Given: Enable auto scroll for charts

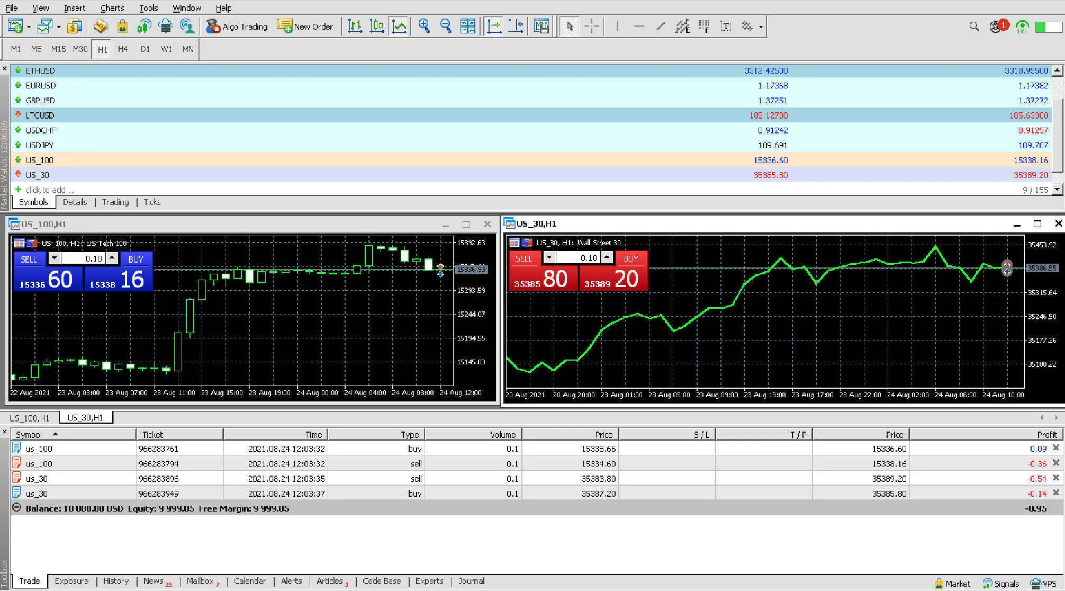Looking at the screenshot, I should coord(493,26).
